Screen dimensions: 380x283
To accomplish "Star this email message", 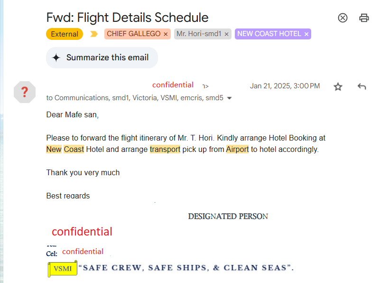I will point(338,86).
